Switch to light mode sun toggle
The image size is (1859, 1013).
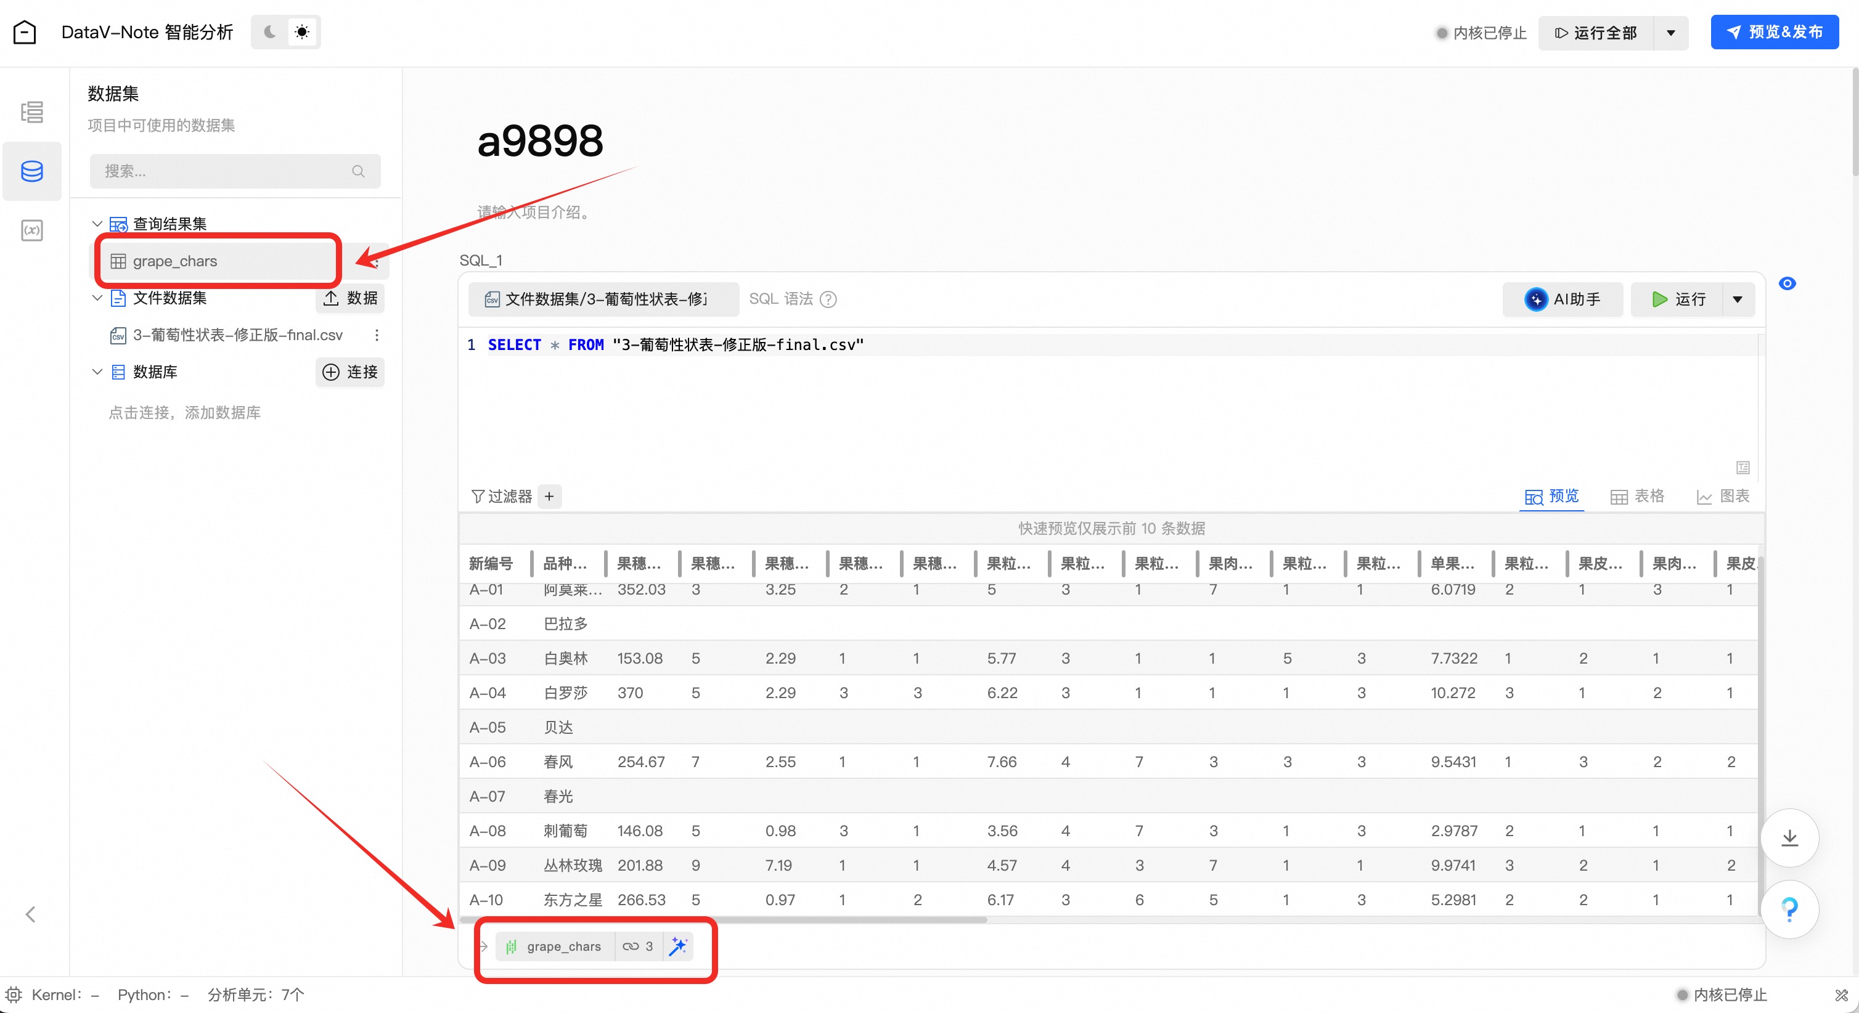tap(303, 33)
